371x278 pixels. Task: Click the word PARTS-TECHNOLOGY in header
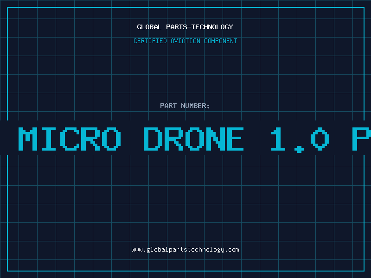click(200, 27)
